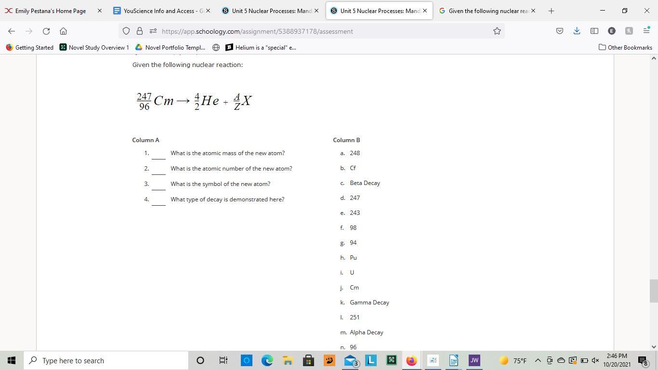
Task: Close the Google search tab
Action: pos(533,11)
